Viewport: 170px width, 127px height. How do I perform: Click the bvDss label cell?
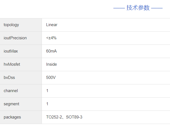coord(9,78)
